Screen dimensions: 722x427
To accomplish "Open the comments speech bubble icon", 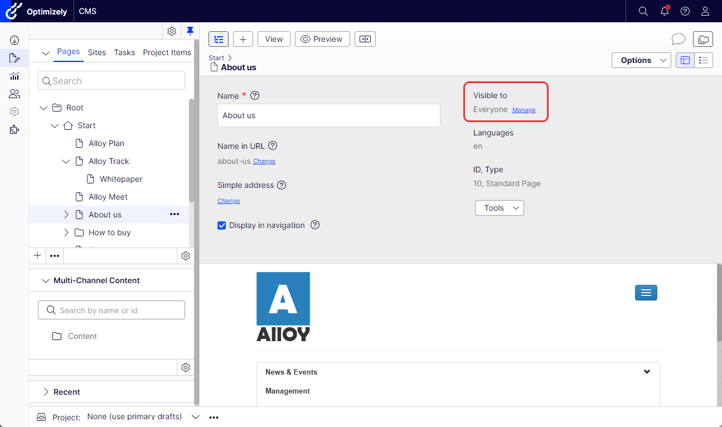I will pos(678,39).
